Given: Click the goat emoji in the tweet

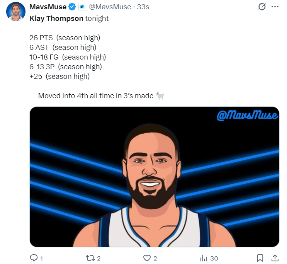Looking at the screenshot, I should pyautogui.click(x=160, y=95).
